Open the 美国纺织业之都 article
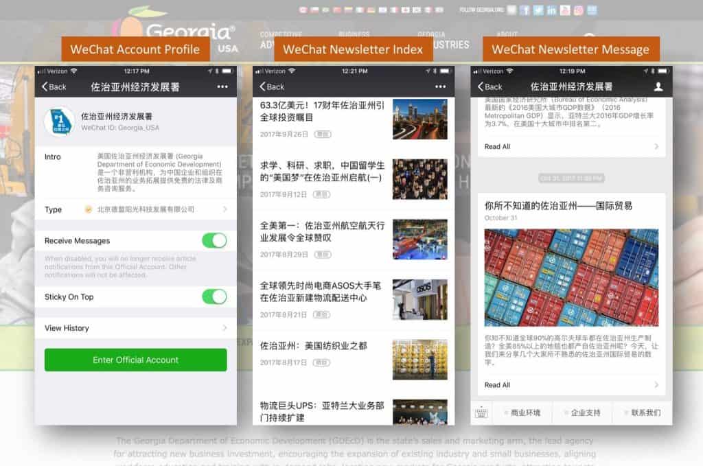The image size is (703, 466). pyautogui.click(x=313, y=346)
